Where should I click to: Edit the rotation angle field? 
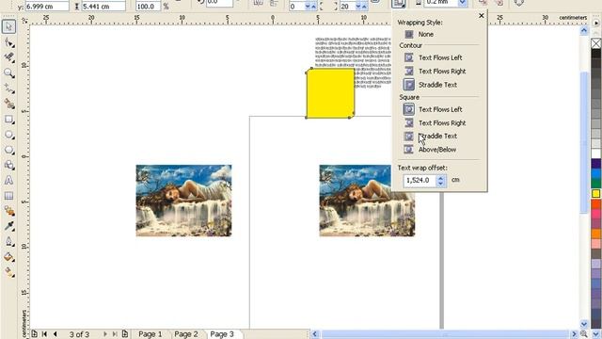click(219, 3)
